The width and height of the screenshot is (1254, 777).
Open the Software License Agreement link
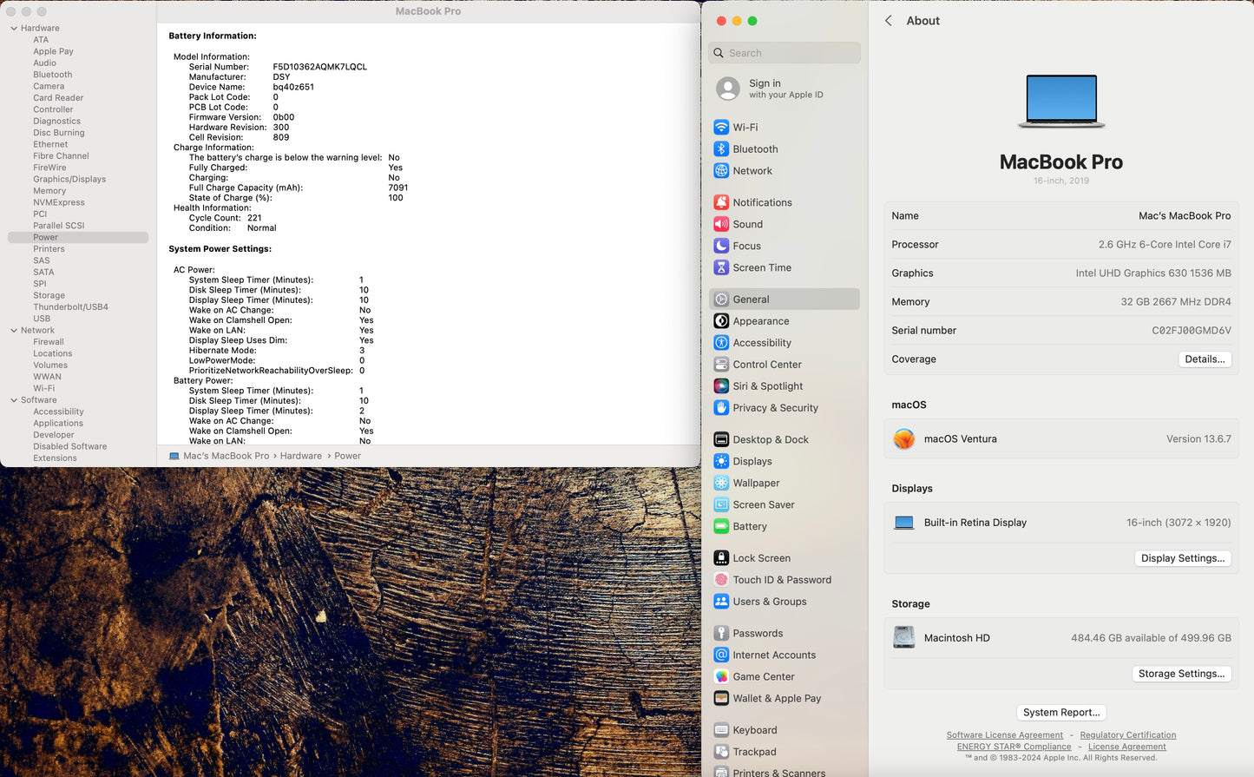pyautogui.click(x=1004, y=735)
